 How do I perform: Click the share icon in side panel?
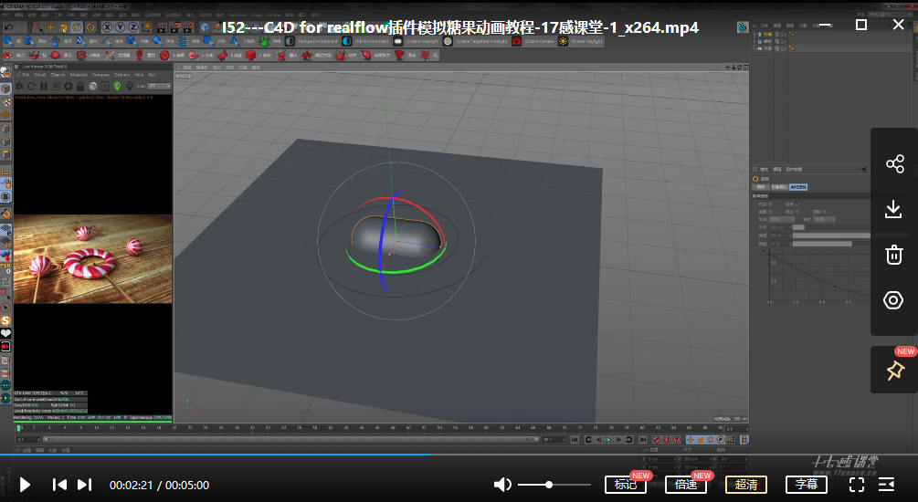click(894, 164)
